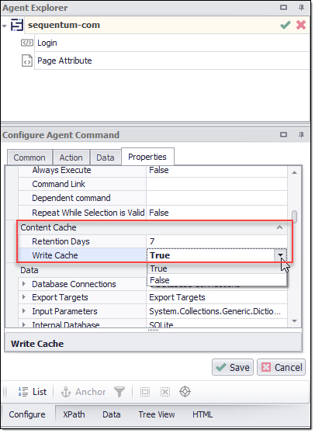Image resolution: width=315 pixels, height=433 pixels.
Task: Save the command configuration
Action: (x=233, y=368)
